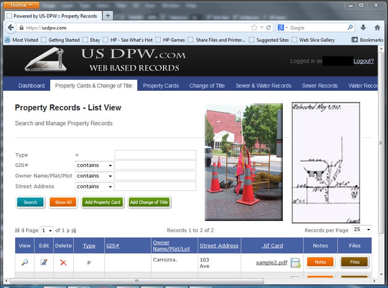Go to previous page arrow in pager

pyautogui.click(x=22, y=230)
